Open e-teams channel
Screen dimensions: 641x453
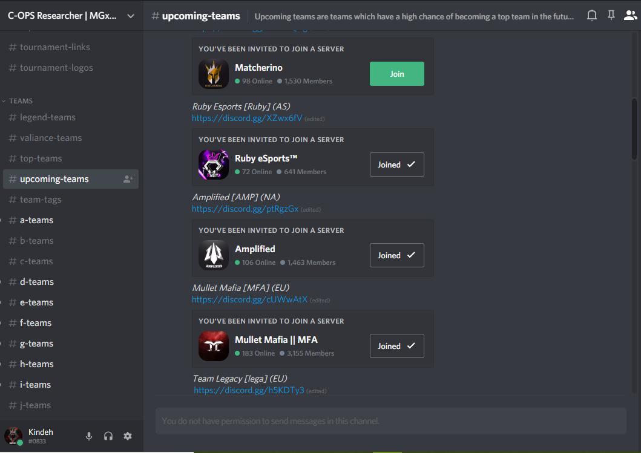tap(71, 302)
